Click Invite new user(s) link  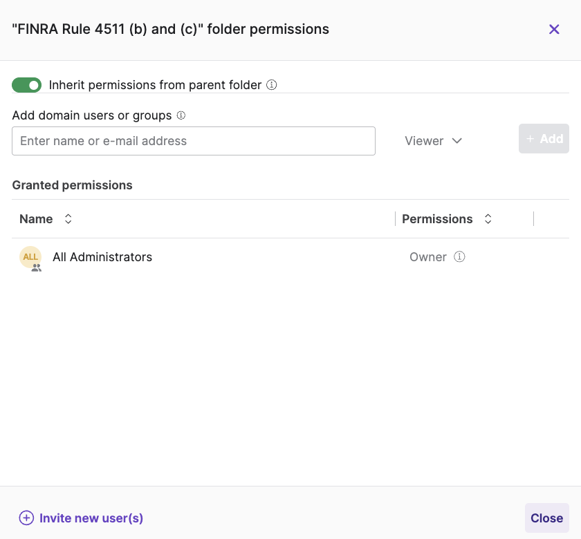[91, 518]
